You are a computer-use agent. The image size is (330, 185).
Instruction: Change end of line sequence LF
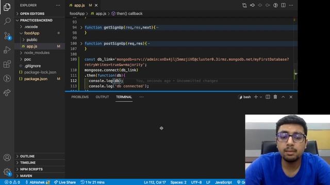208,182
